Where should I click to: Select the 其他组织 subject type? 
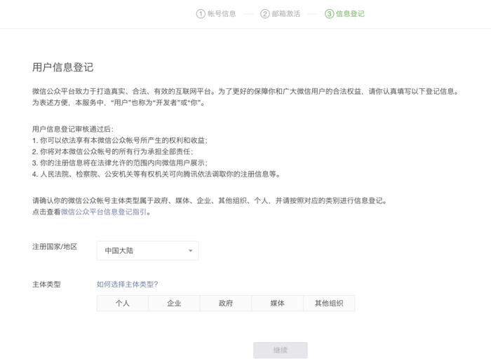coord(329,303)
